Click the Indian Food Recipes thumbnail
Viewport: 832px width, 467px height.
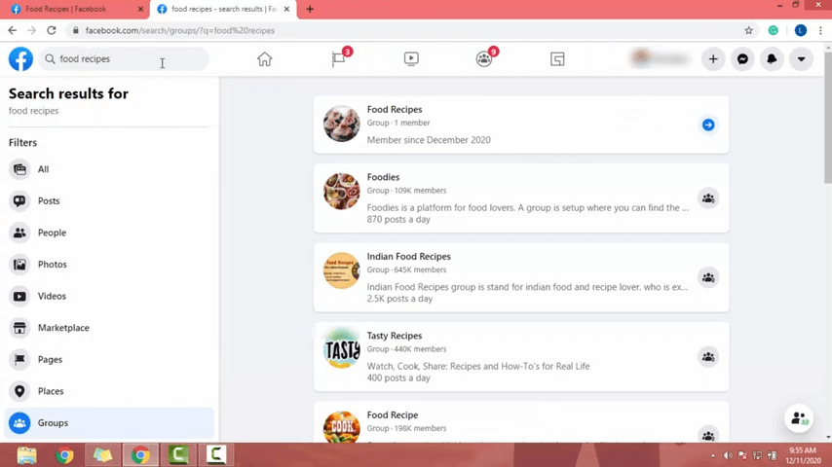tap(342, 270)
